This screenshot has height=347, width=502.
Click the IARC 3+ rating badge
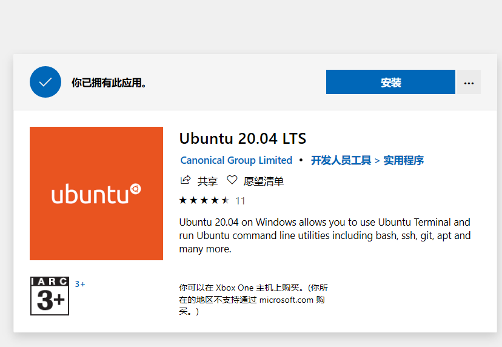50,295
